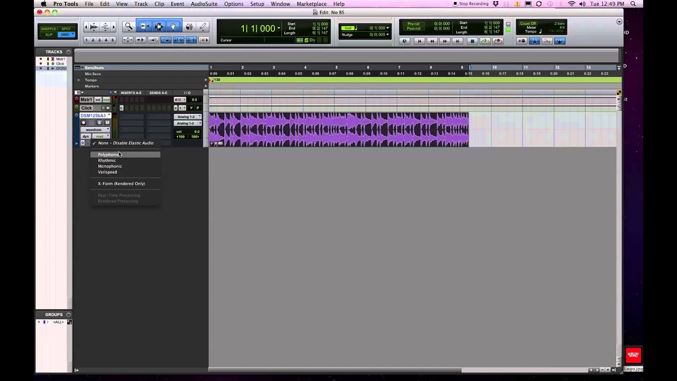The width and height of the screenshot is (677, 381).
Task: Click the Record button in transport
Action: [x=498, y=41]
